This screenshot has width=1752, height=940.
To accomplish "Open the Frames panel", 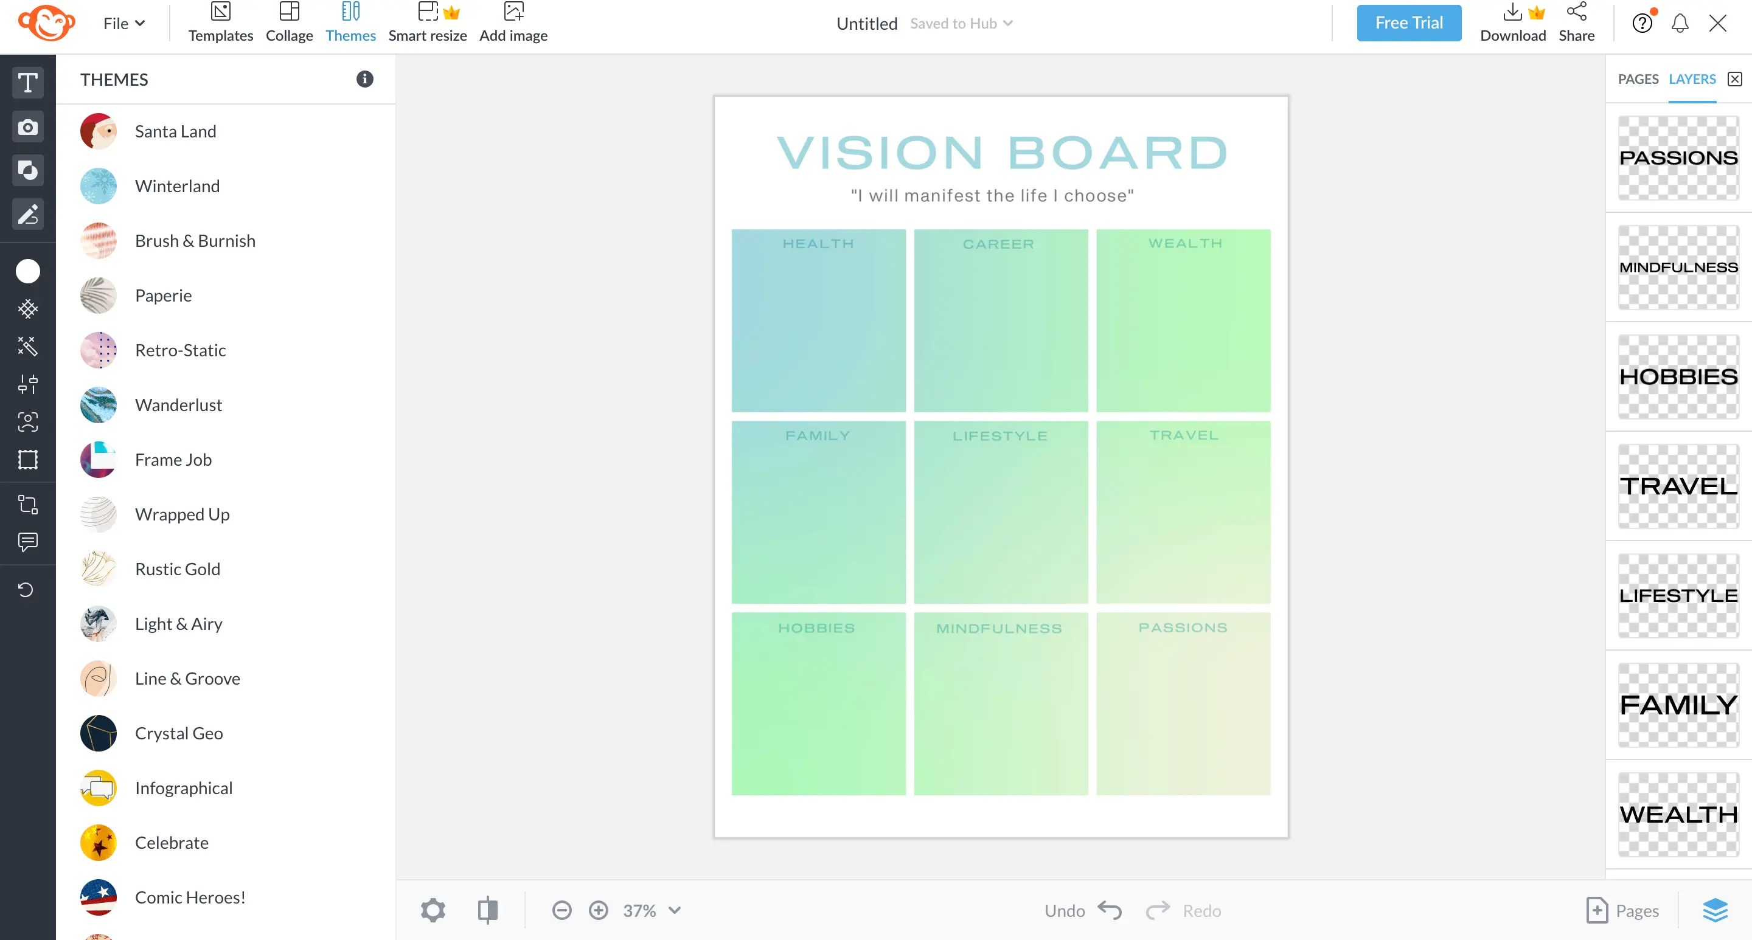I will click(27, 459).
